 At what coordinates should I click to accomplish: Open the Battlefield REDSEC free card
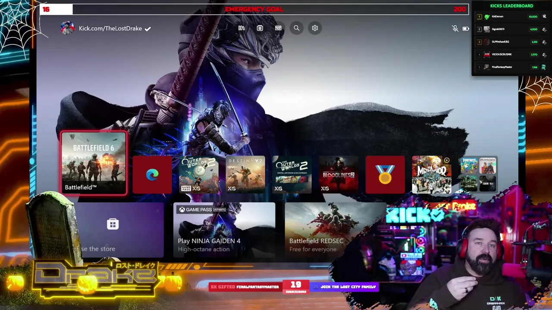[x=335, y=229]
